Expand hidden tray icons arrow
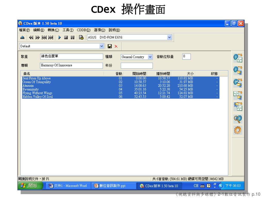This screenshot has width=264, height=198. click(x=221, y=186)
